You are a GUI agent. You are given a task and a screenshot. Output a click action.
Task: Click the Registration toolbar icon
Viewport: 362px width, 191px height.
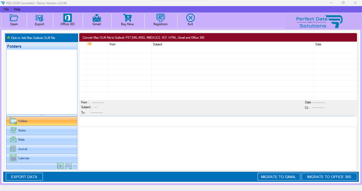click(x=160, y=20)
